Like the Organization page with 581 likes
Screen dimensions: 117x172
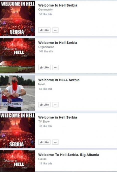(44, 67)
